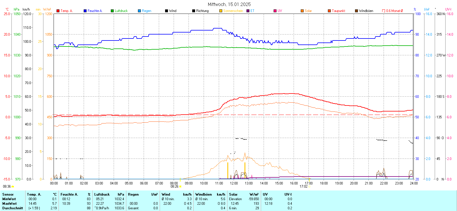Click the blue Feuchte A. legend square
Screen dimensions: 457x211
click(x=85, y=11)
